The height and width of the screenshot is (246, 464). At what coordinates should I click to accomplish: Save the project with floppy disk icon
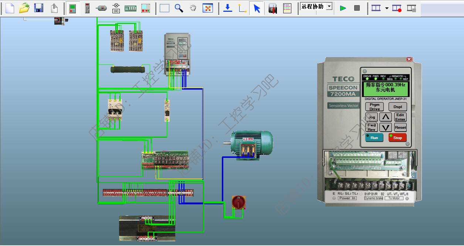coord(39,8)
